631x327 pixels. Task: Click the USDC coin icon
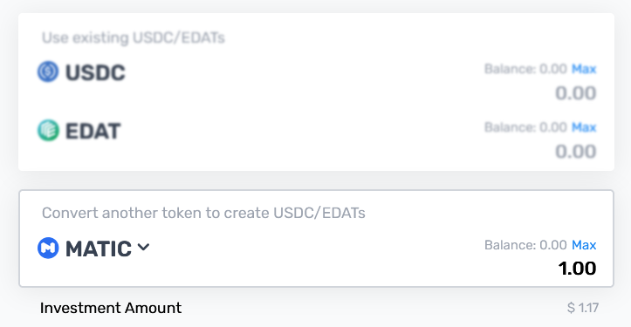(x=48, y=72)
